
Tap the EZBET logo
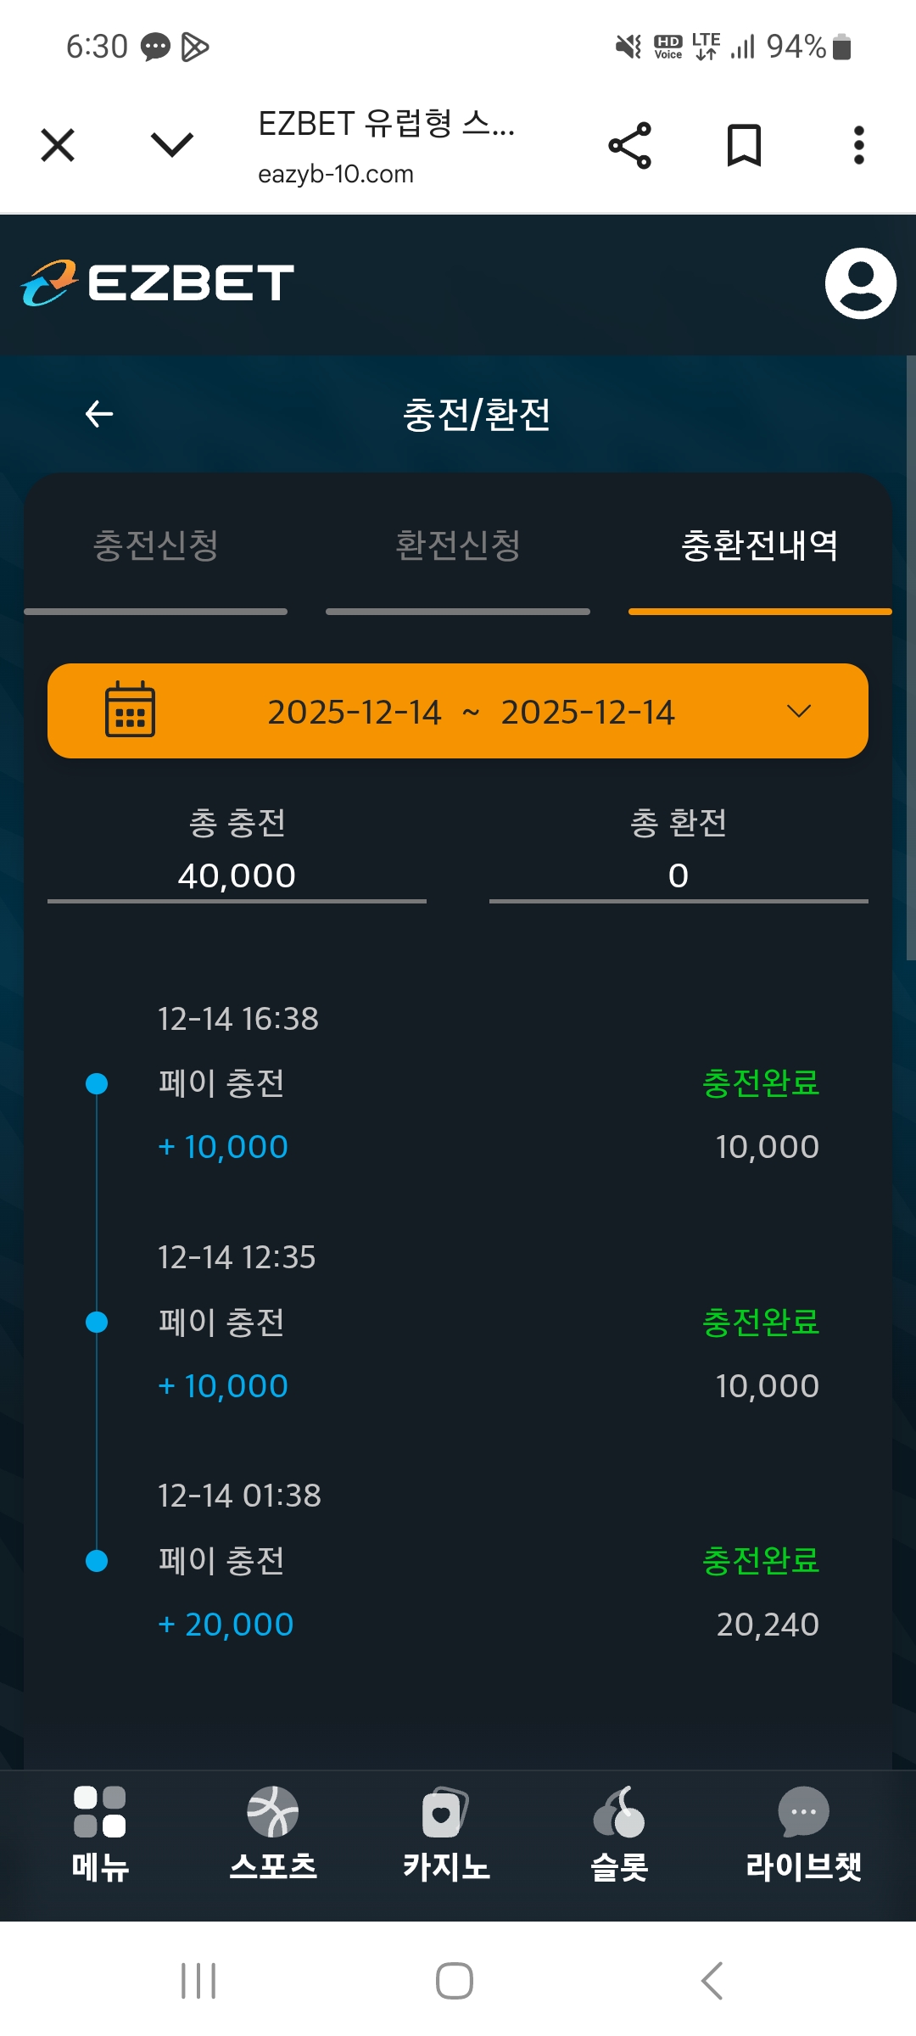click(x=158, y=283)
